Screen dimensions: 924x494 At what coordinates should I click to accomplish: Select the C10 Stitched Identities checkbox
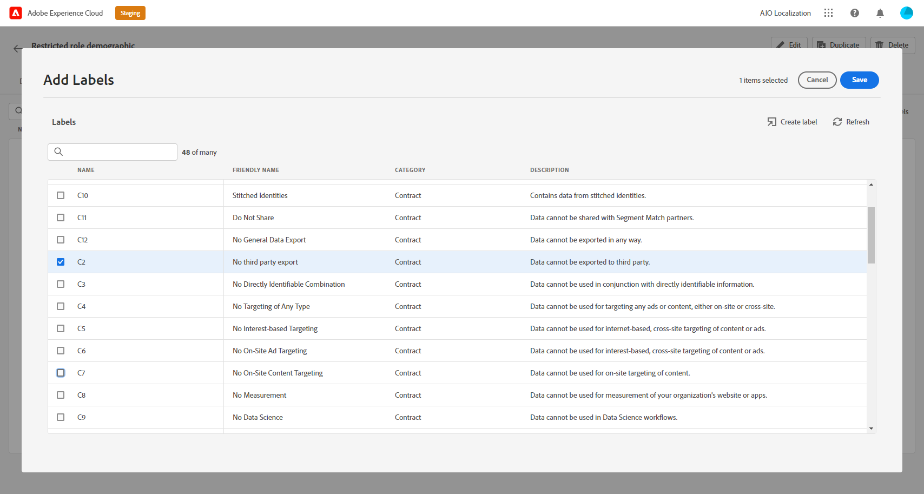click(x=61, y=195)
